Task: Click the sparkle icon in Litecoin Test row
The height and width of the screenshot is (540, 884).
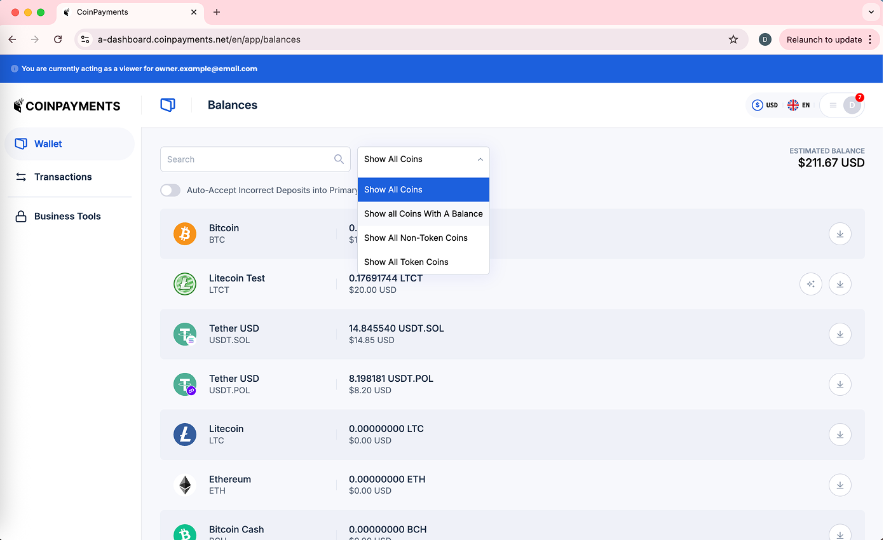Action: [x=810, y=284]
